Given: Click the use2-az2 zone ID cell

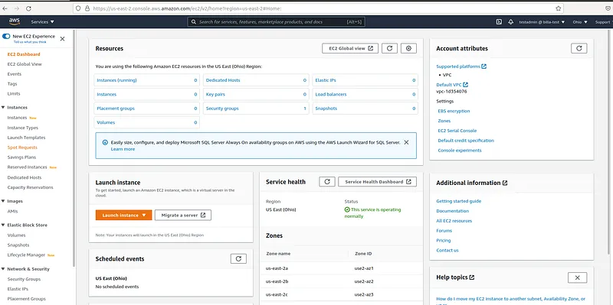Looking at the screenshot, I should coord(364,281).
